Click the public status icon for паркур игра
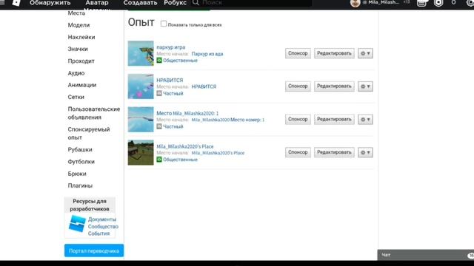This screenshot has height=266, width=474. [x=159, y=61]
